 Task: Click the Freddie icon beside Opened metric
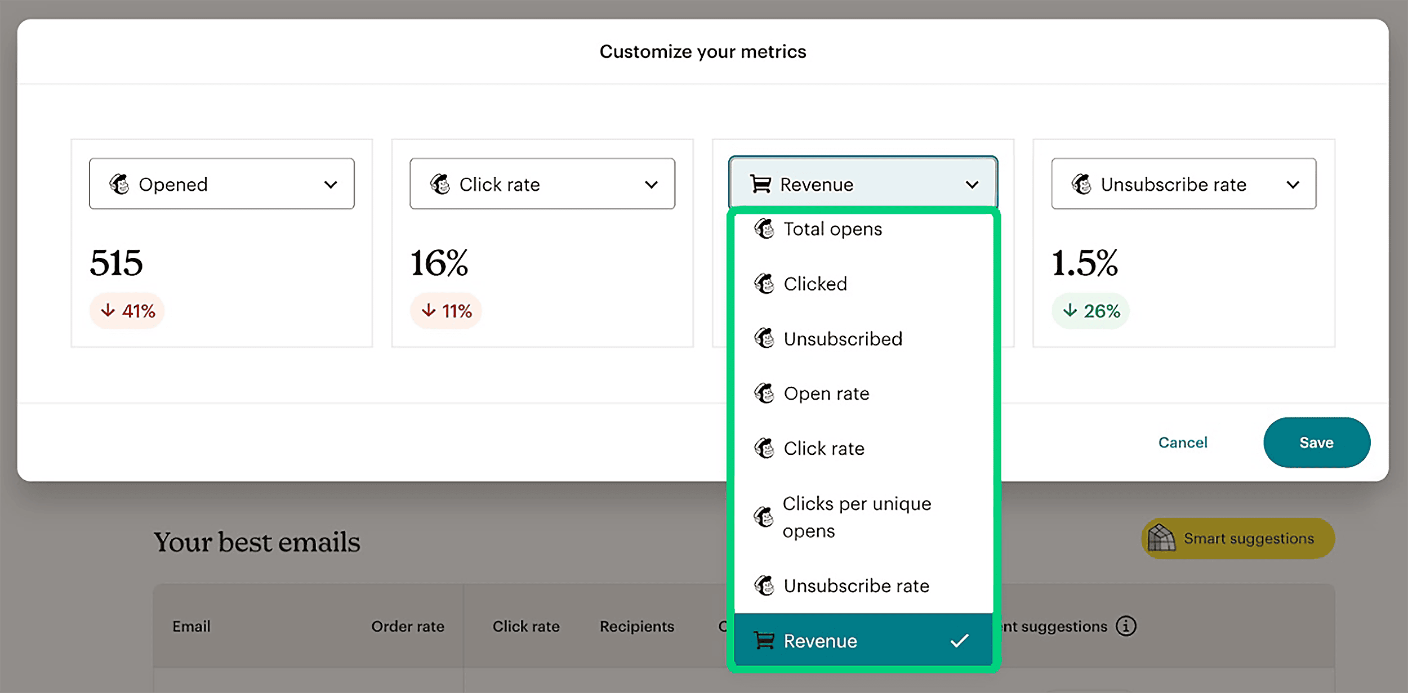coord(121,184)
